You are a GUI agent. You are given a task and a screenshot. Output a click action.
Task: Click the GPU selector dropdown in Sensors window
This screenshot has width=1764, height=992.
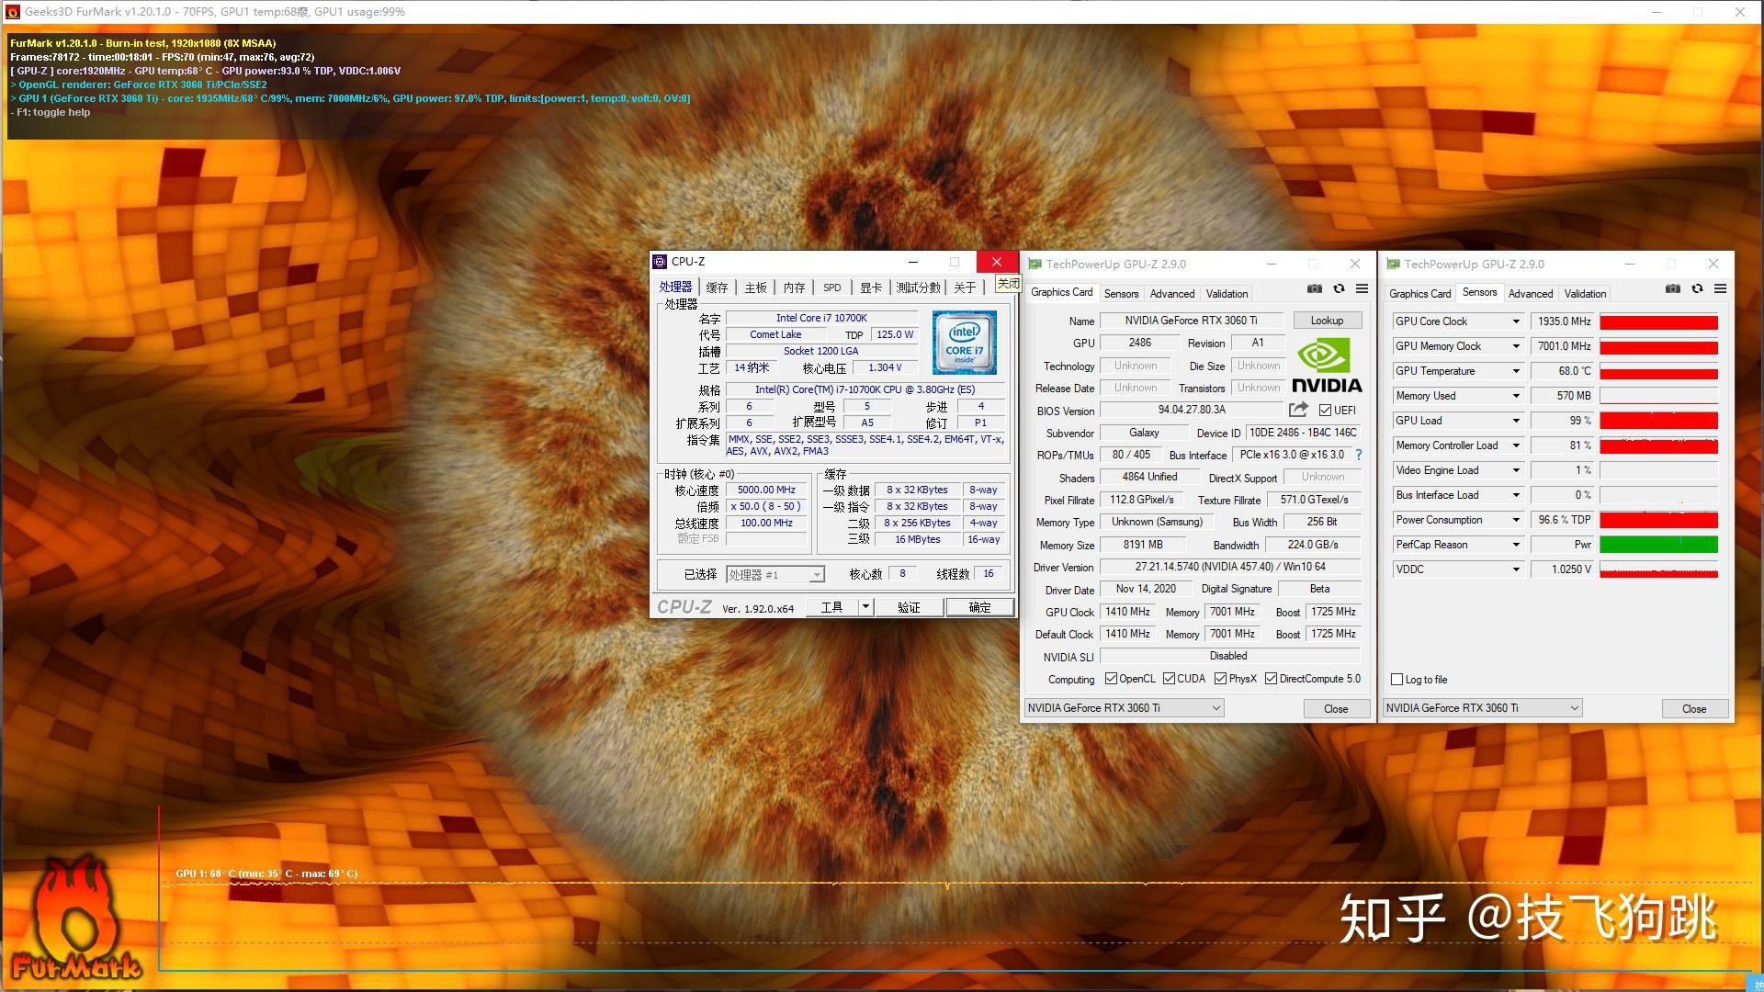click(x=1482, y=708)
